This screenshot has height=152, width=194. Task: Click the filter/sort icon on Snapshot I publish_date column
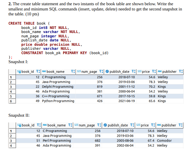tap(134, 72)
